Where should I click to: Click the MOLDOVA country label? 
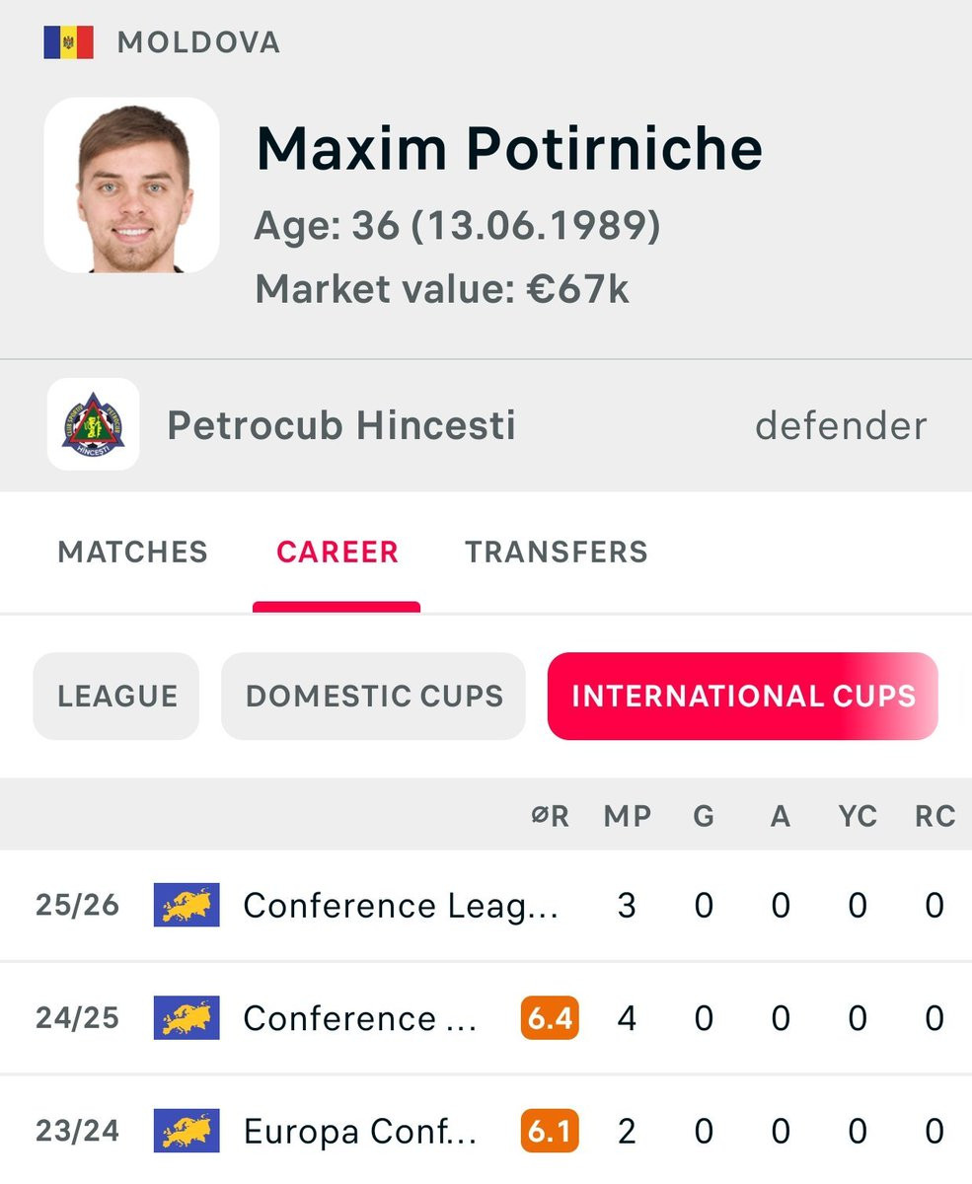198,42
